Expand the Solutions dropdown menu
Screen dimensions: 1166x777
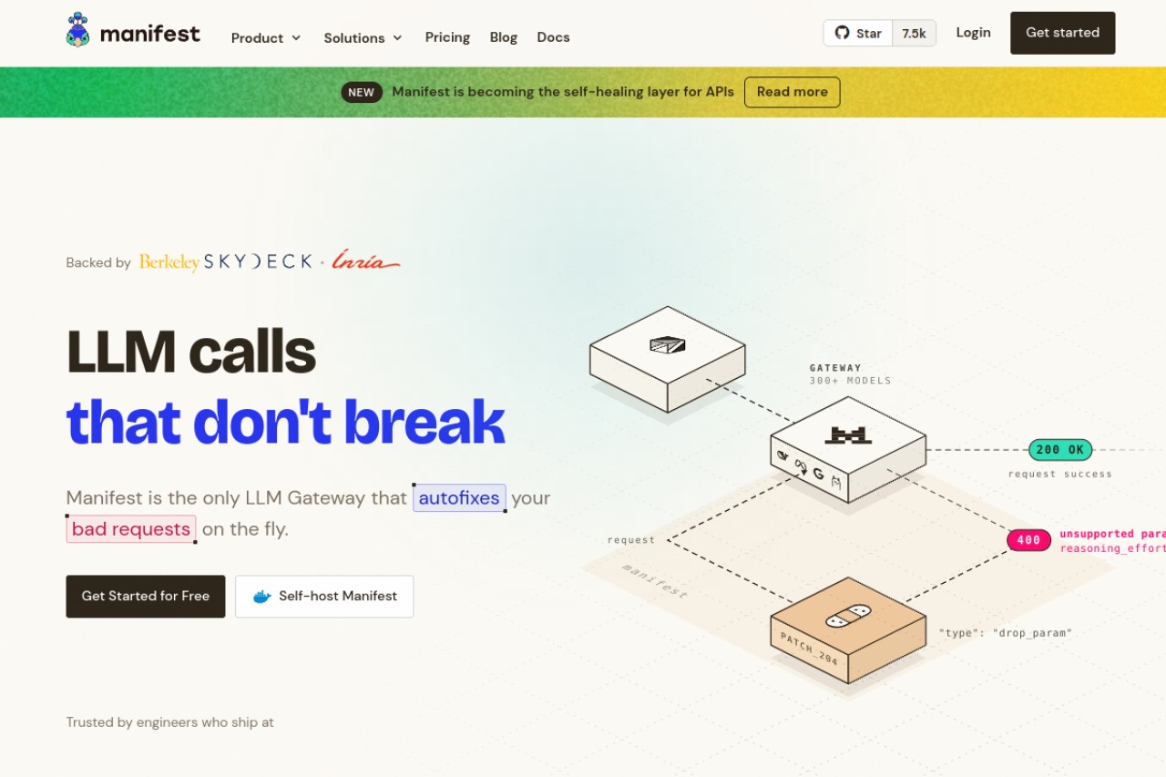(x=363, y=37)
